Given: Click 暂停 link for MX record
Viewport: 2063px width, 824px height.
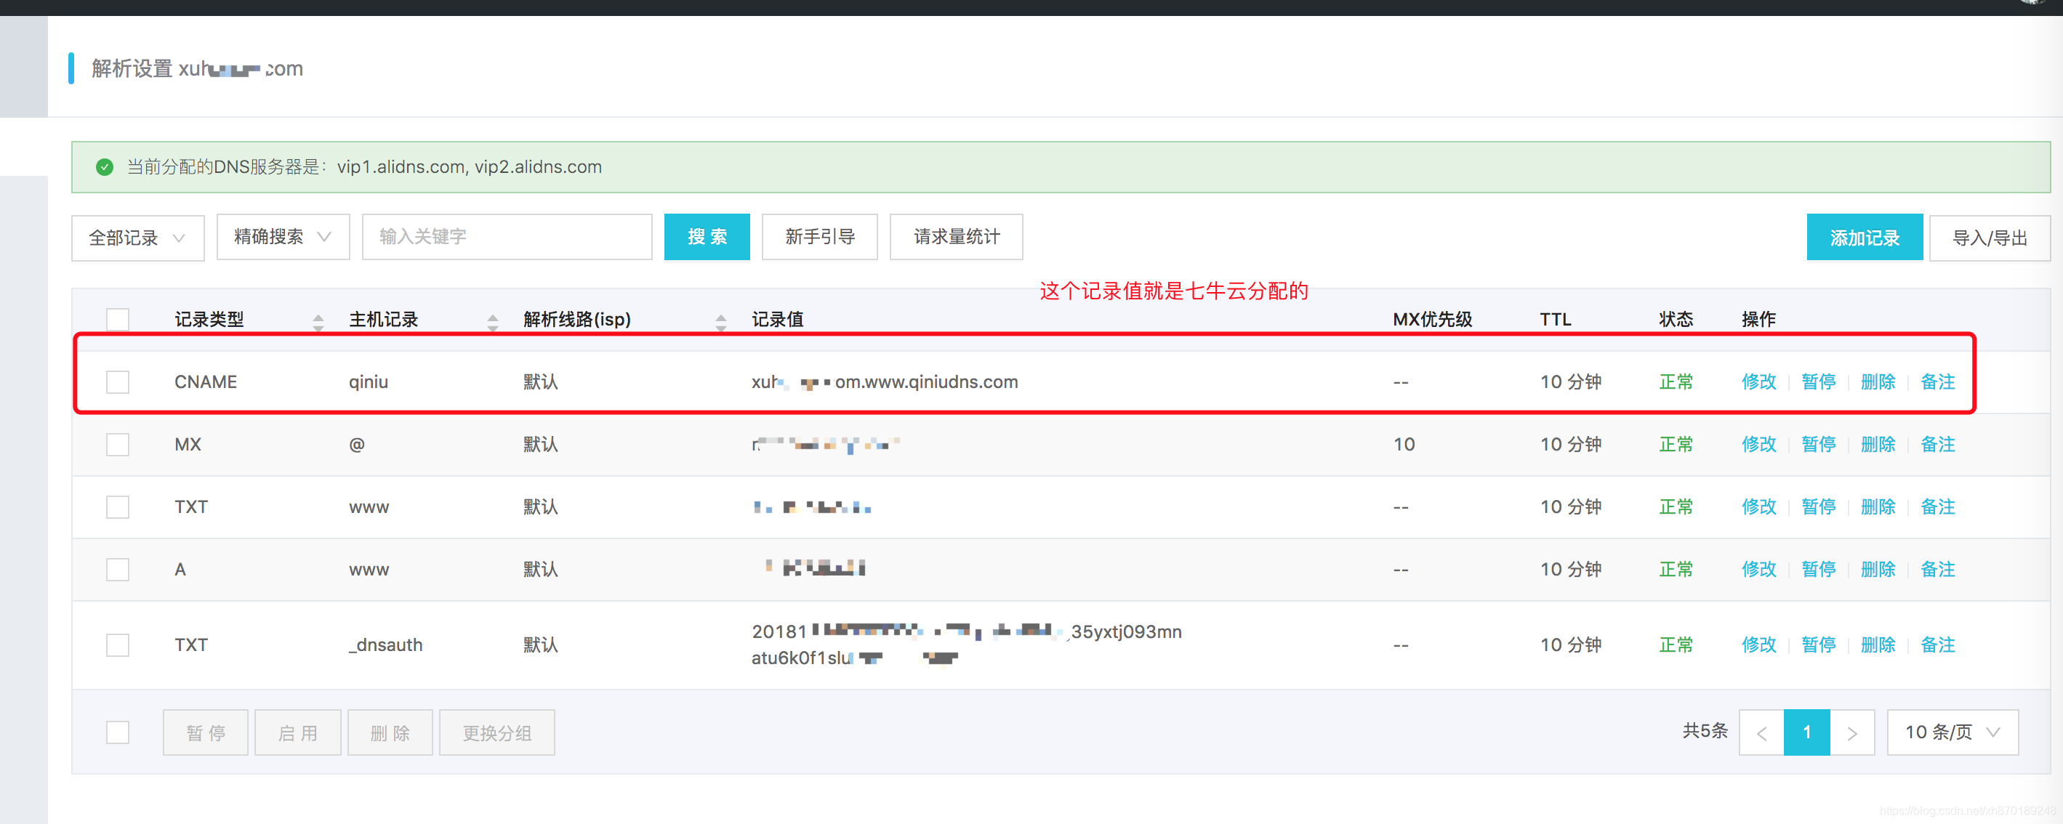Looking at the screenshot, I should pyautogui.click(x=1818, y=445).
